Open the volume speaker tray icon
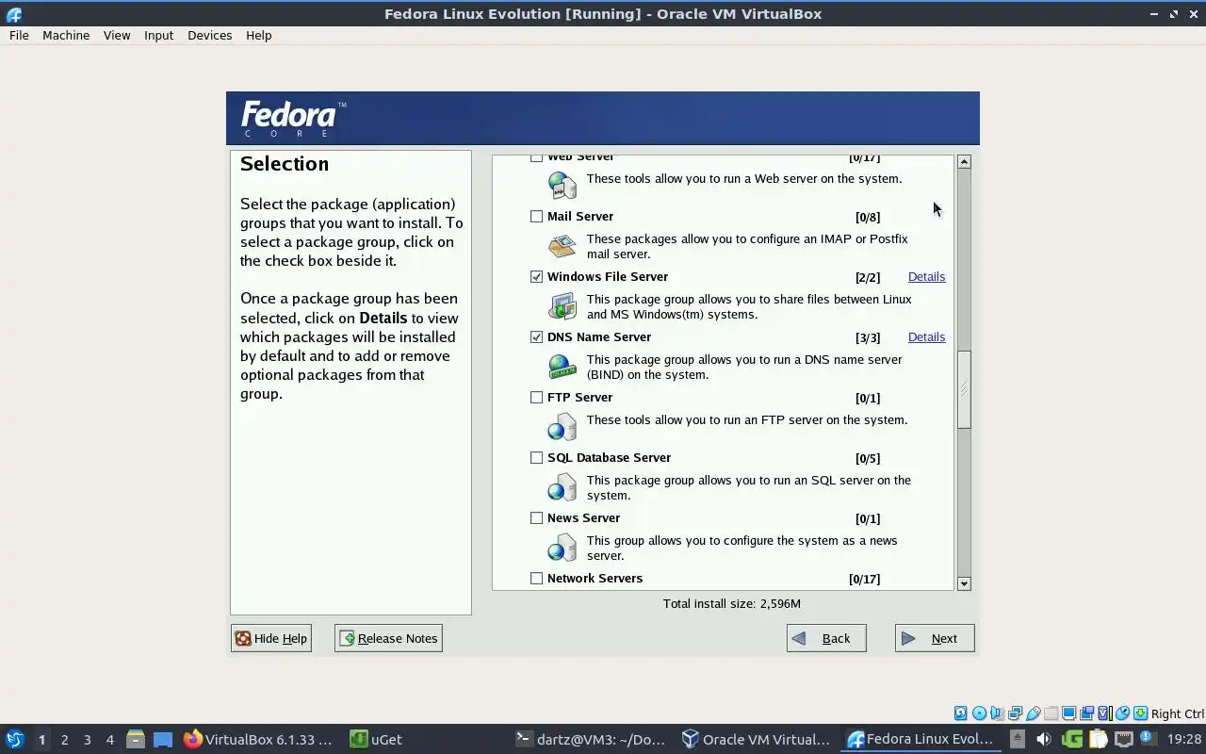 point(1044,739)
